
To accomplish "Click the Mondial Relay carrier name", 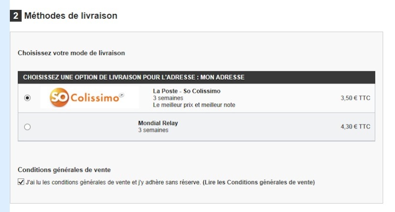I will [x=158, y=123].
